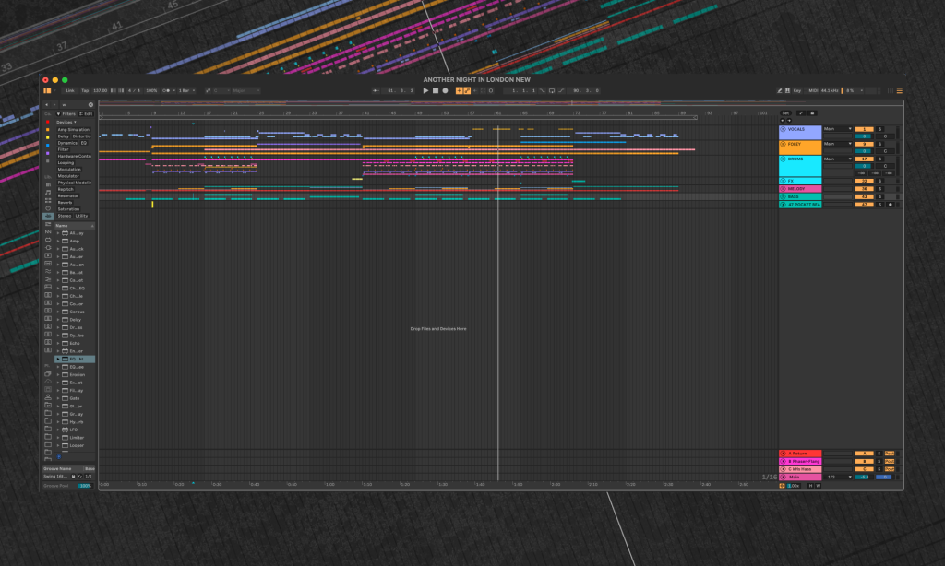This screenshot has width=945, height=566.
Task: Select the Dynamics filter tag
Action: 67,143
